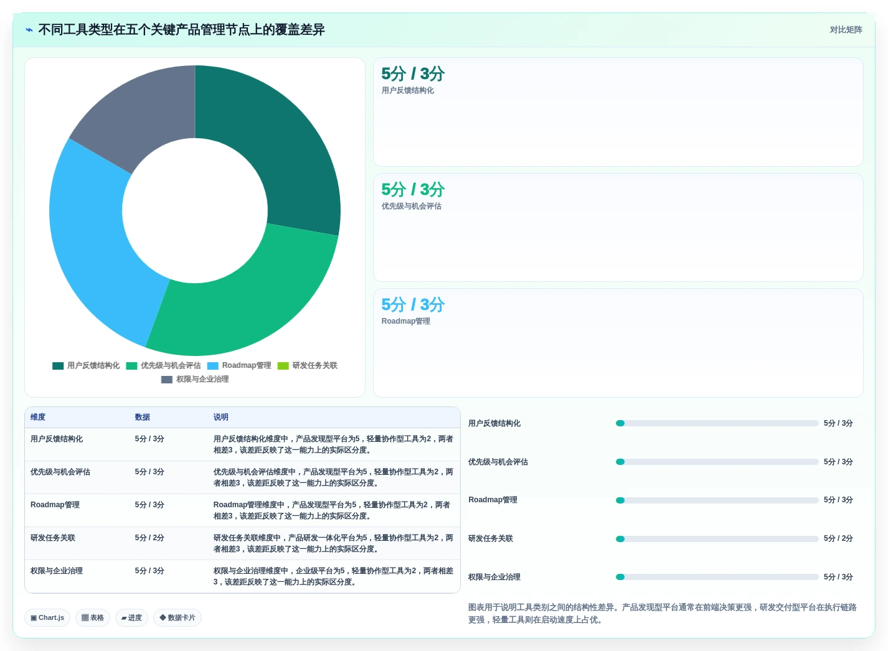Image resolution: width=888 pixels, height=651 pixels.
Task: Click 5分 / 2分 value beside progress bar
Action: point(838,539)
